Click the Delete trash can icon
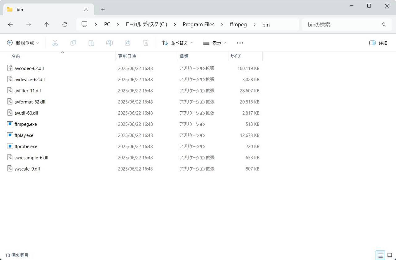 click(x=146, y=43)
